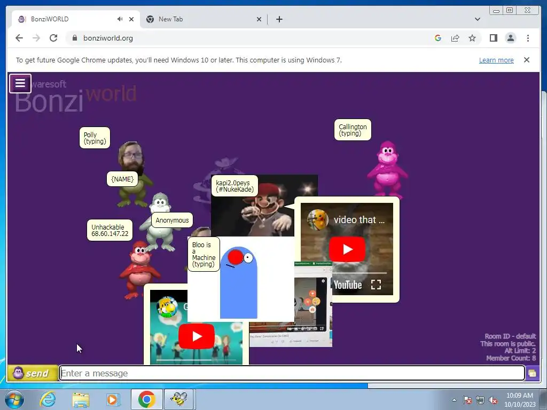Click the Unhackable 68.60.147.22 name tag
547x410 pixels.
110,231
